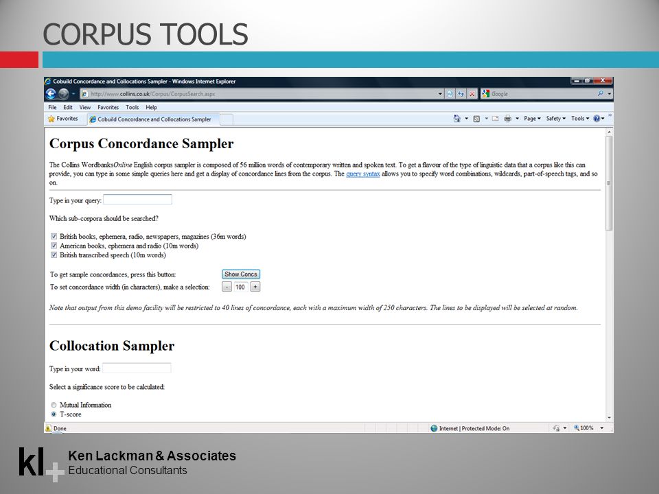This screenshot has height=494, width=659.
Task: Click the scrollbar up arrow
Action: 609,132
